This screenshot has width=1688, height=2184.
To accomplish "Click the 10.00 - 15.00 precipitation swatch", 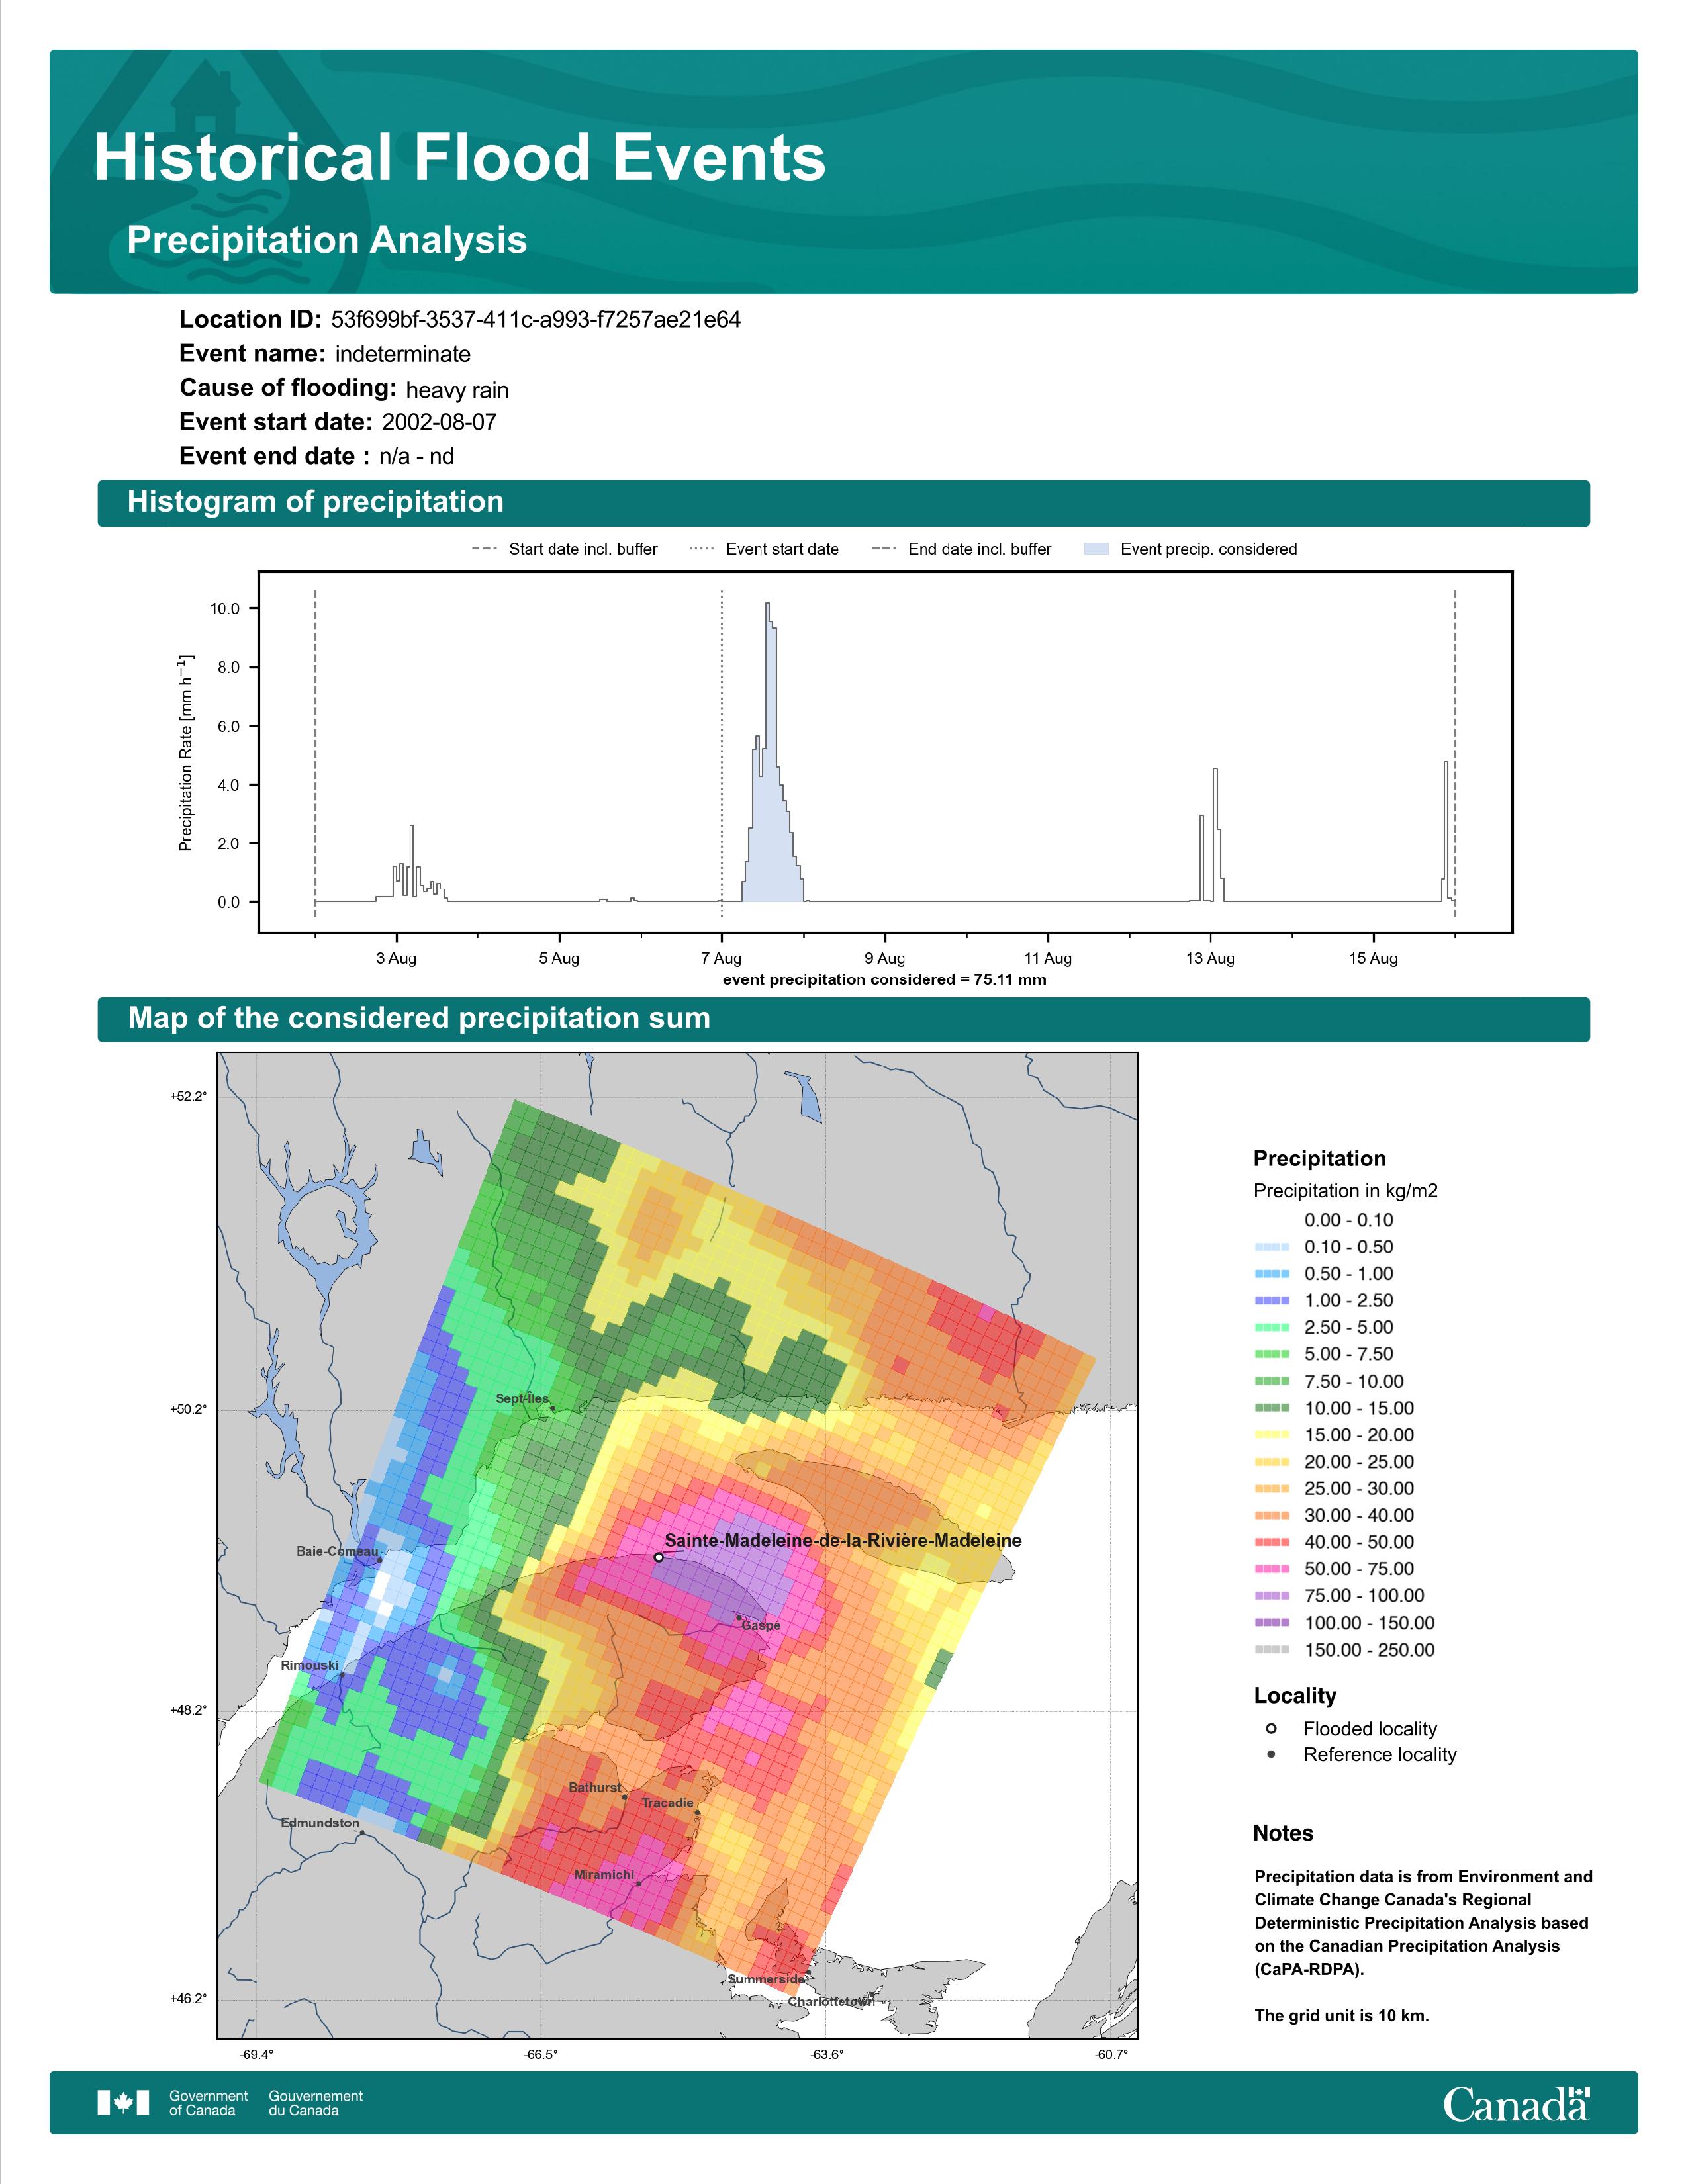I will (x=1271, y=1408).
